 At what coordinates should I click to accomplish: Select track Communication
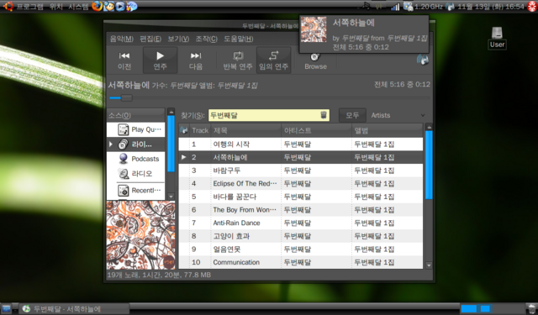(x=301, y=262)
